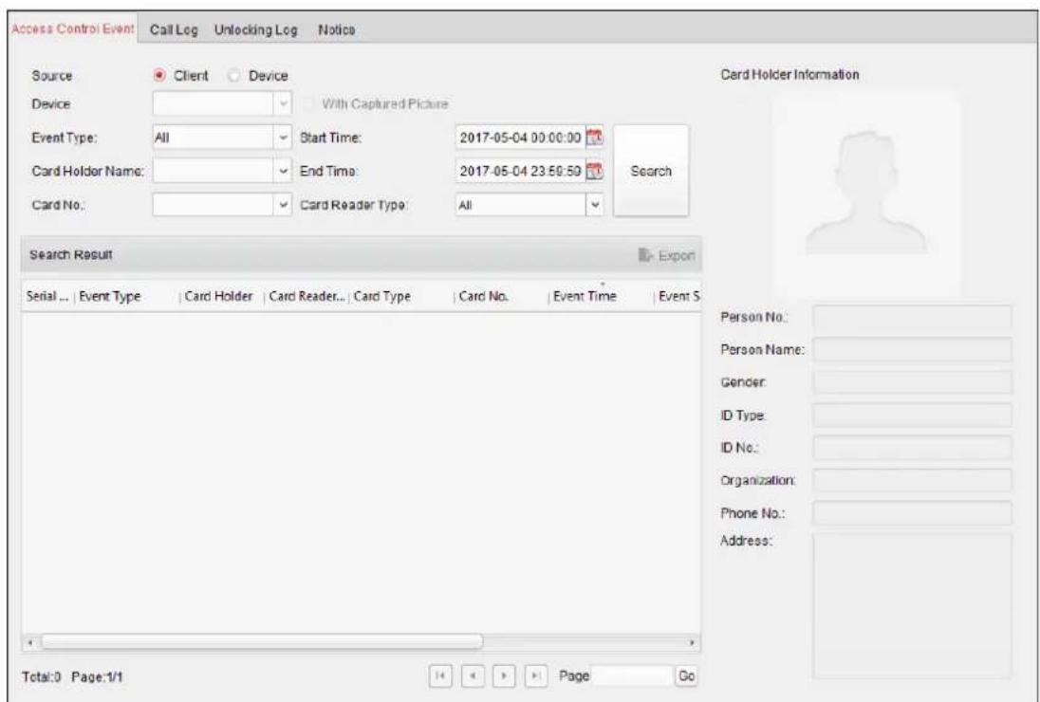This screenshot has width=1040, height=702.
Task: Click the Start Time date field
Action: tap(521, 138)
